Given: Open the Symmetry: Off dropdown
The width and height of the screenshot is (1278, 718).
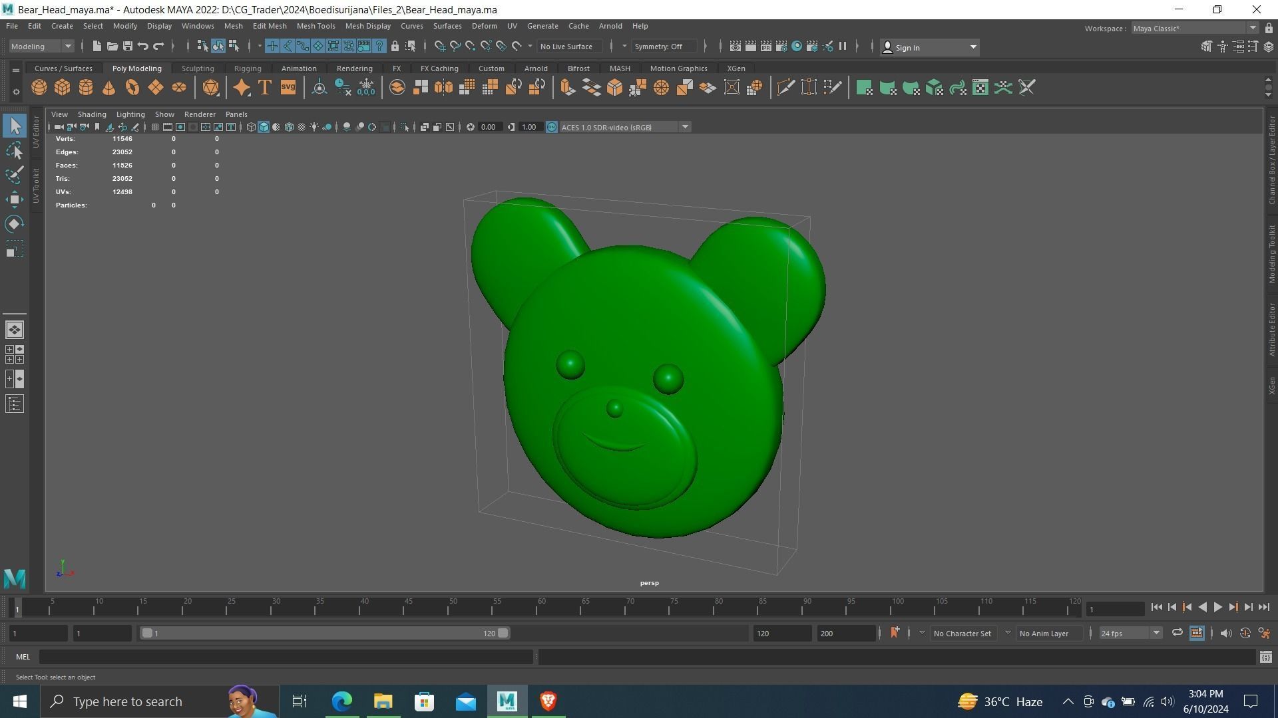Looking at the screenshot, I should click(663, 47).
